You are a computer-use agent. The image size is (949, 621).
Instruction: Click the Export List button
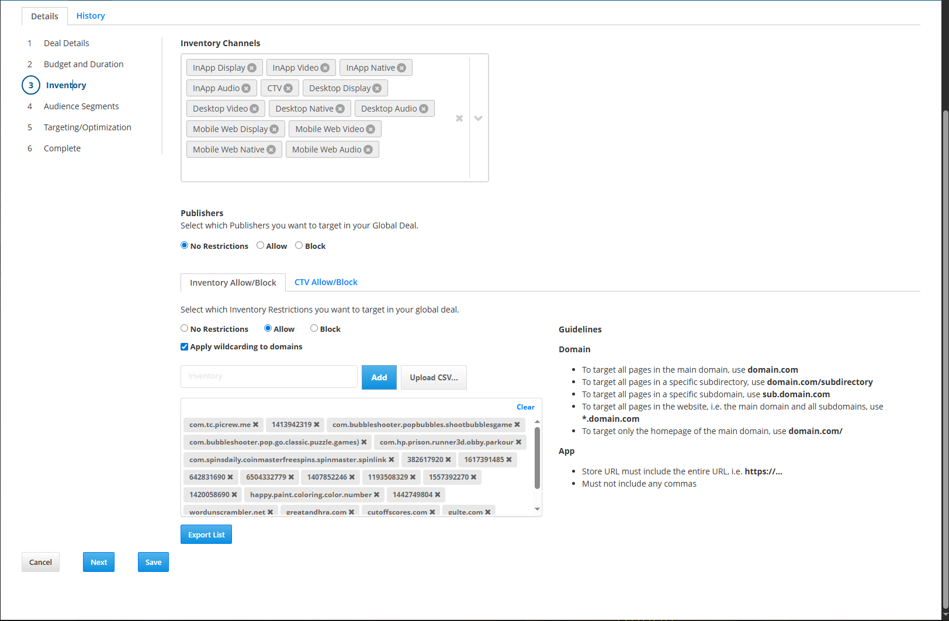(x=206, y=535)
